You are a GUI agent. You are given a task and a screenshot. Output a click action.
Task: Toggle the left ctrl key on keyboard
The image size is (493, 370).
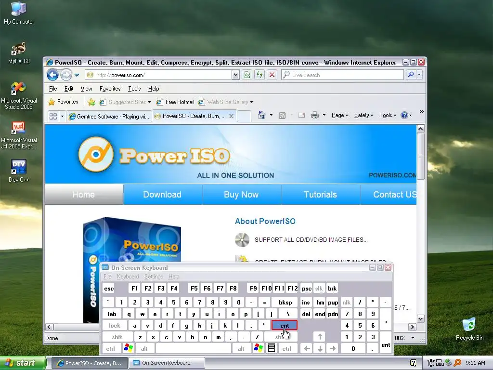click(111, 349)
